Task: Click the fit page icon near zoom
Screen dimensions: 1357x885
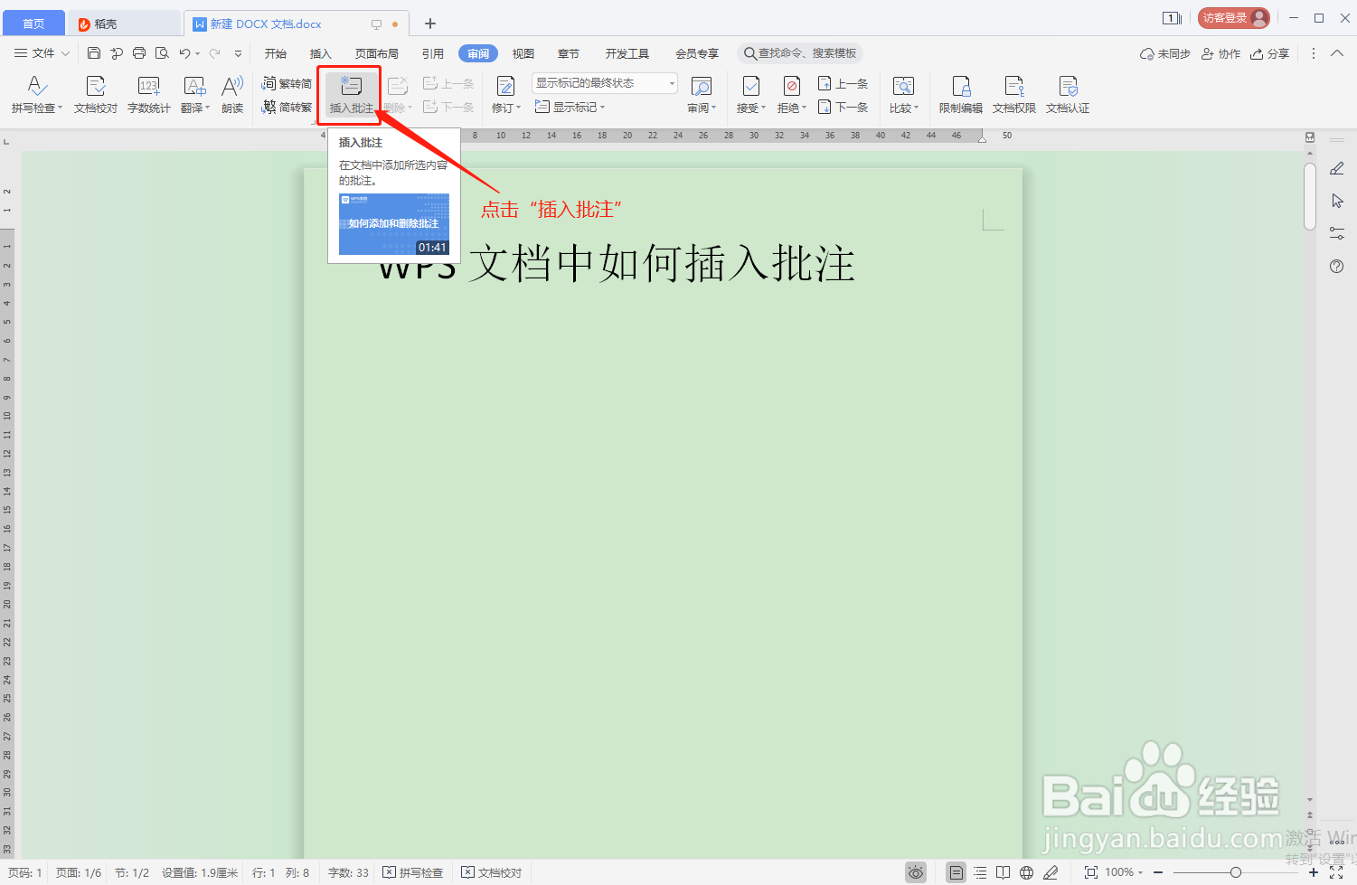Action: pyautogui.click(x=1091, y=872)
